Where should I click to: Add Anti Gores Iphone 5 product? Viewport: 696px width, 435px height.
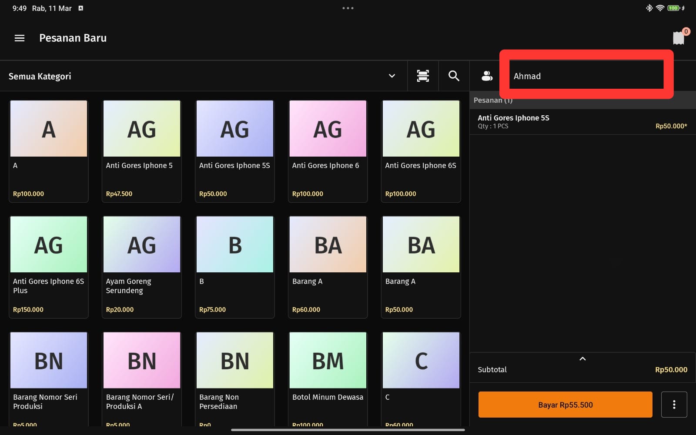point(141,151)
